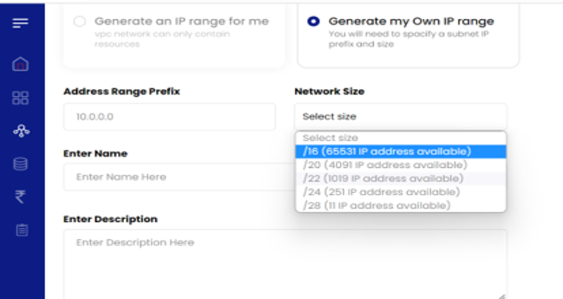The image size is (563, 299).
Task: Open the clipboard tasks sidebar icon
Action: (x=21, y=230)
